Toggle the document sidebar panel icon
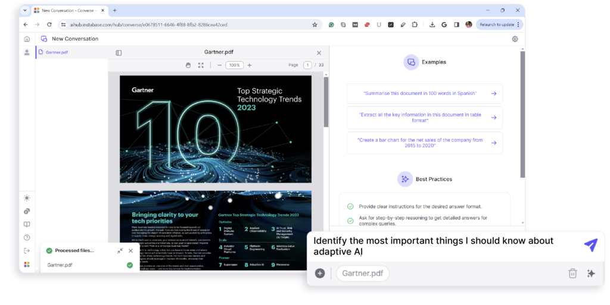610x305 pixels. [x=119, y=53]
